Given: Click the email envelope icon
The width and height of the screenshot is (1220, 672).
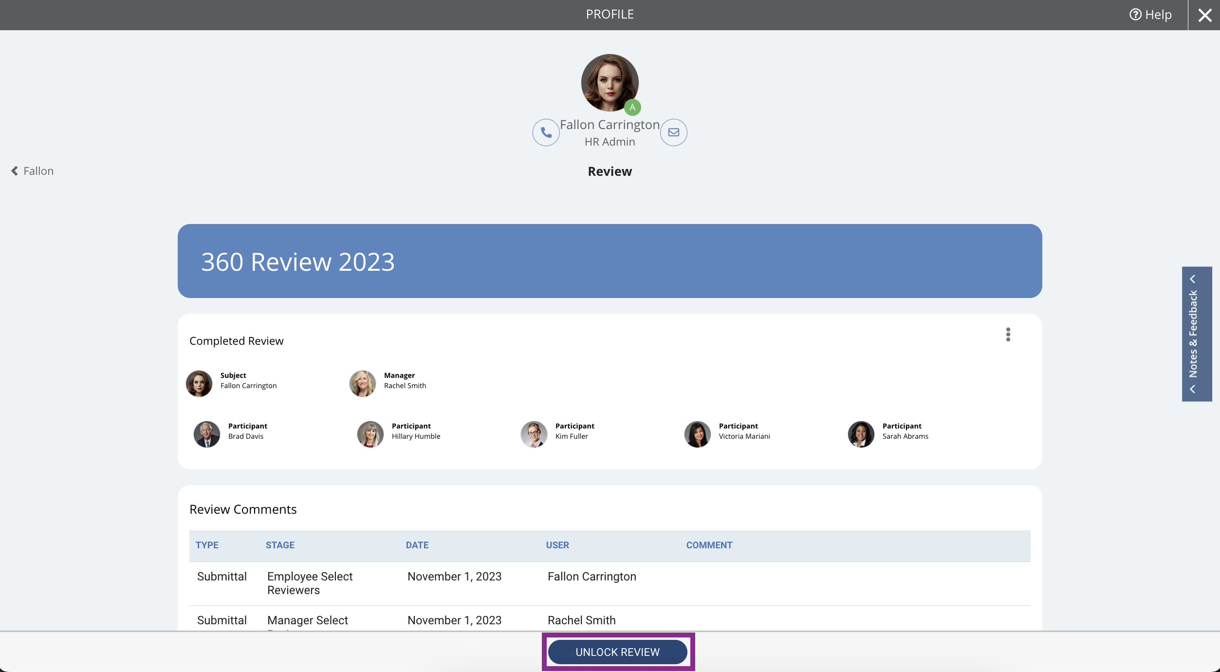Looking at the screenshot, I should point(674,132).
